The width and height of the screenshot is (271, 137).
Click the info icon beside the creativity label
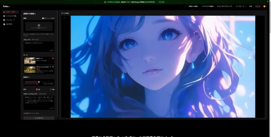pos(29,77)
